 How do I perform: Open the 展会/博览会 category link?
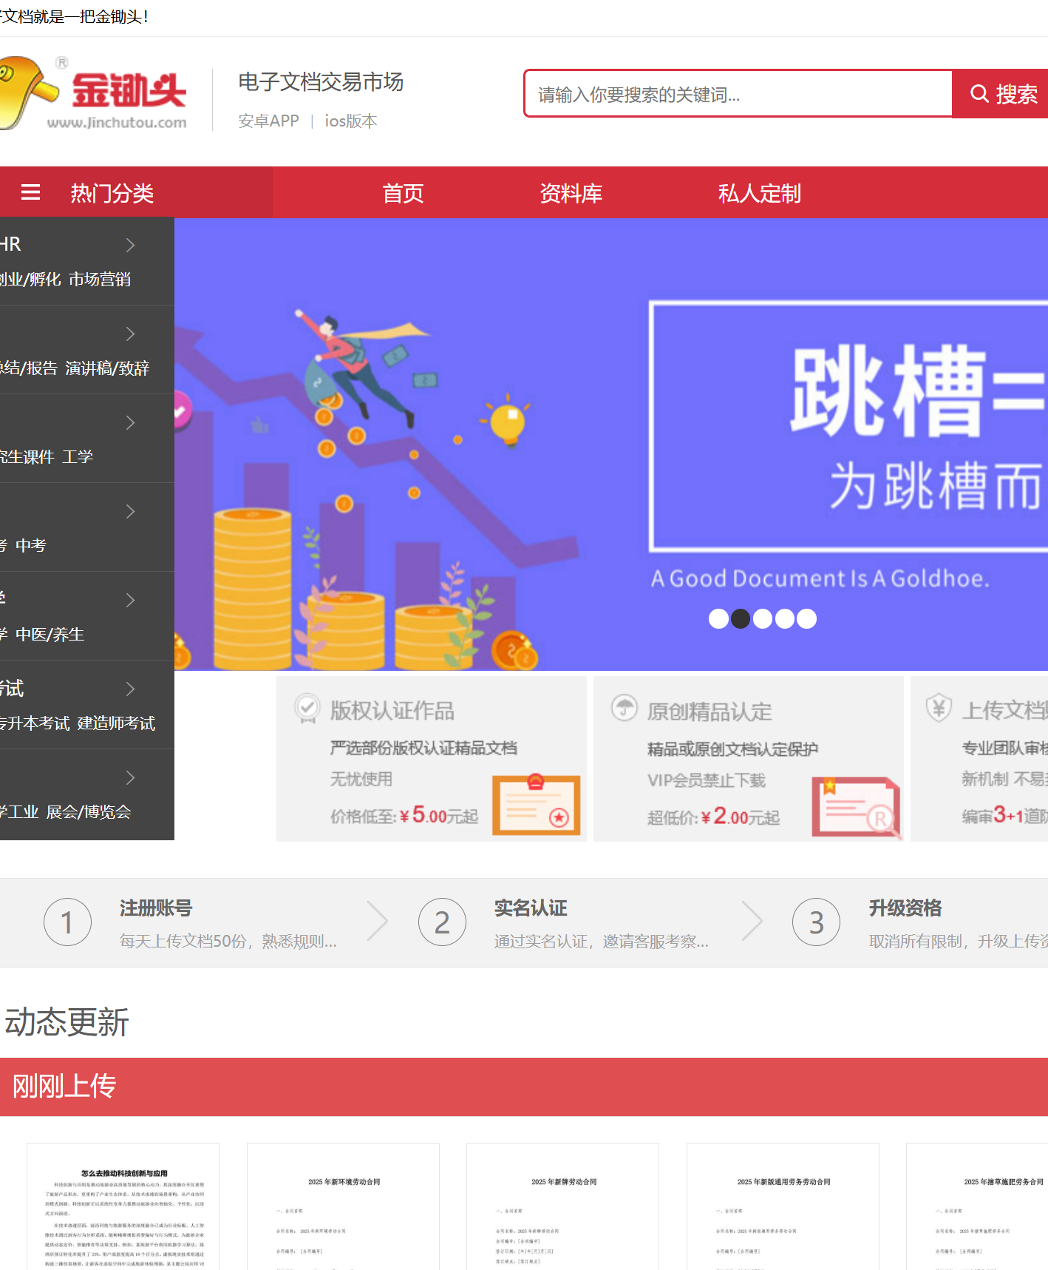point(89,811)
